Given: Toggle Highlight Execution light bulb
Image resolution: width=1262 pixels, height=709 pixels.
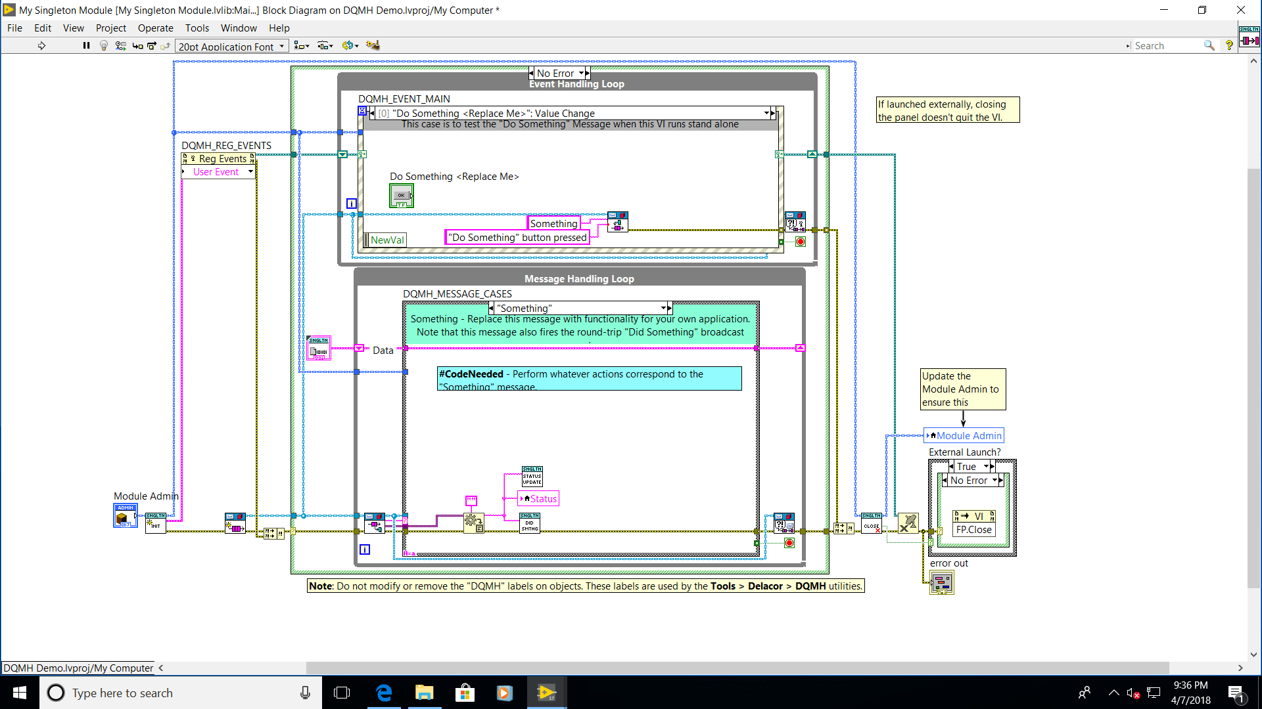Looking at the screenshot, I should click(103, 45).
